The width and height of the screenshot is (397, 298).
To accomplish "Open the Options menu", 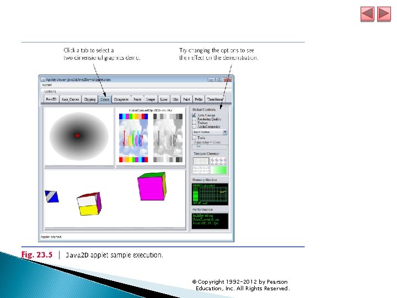I will pos(50,91).
